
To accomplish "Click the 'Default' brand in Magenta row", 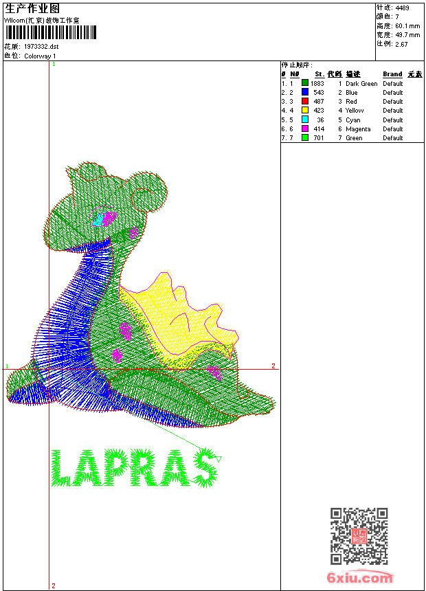I will pyautogui.click(x=392, y=129).
